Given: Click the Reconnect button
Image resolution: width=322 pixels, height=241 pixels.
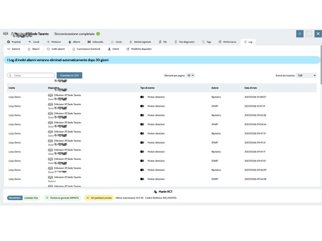Looking at the screenshot, I should tap(14, 198).
